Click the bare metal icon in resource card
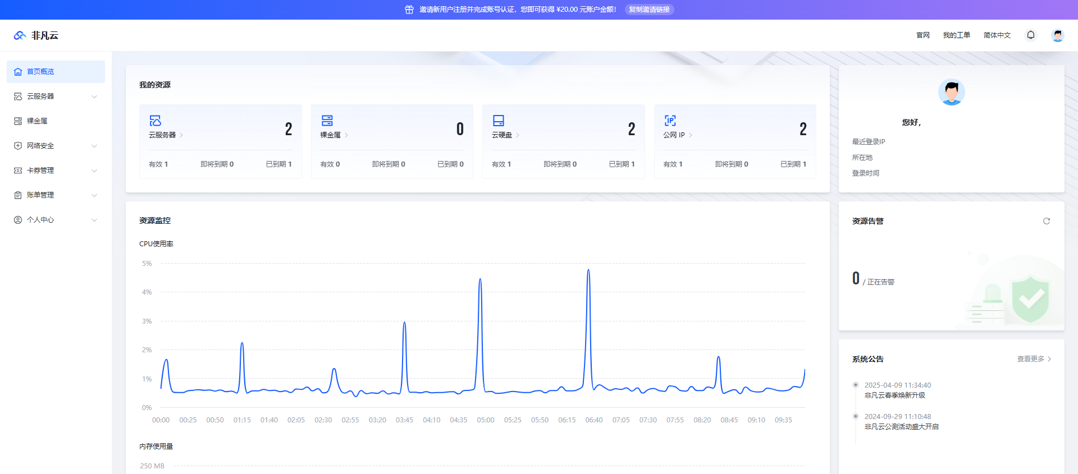Image resolution: width=1078 pixels, height=474 pixels. [x=327, y=121]
